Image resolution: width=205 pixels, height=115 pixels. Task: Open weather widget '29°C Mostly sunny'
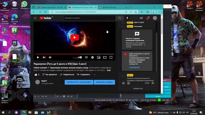[159, 112]
